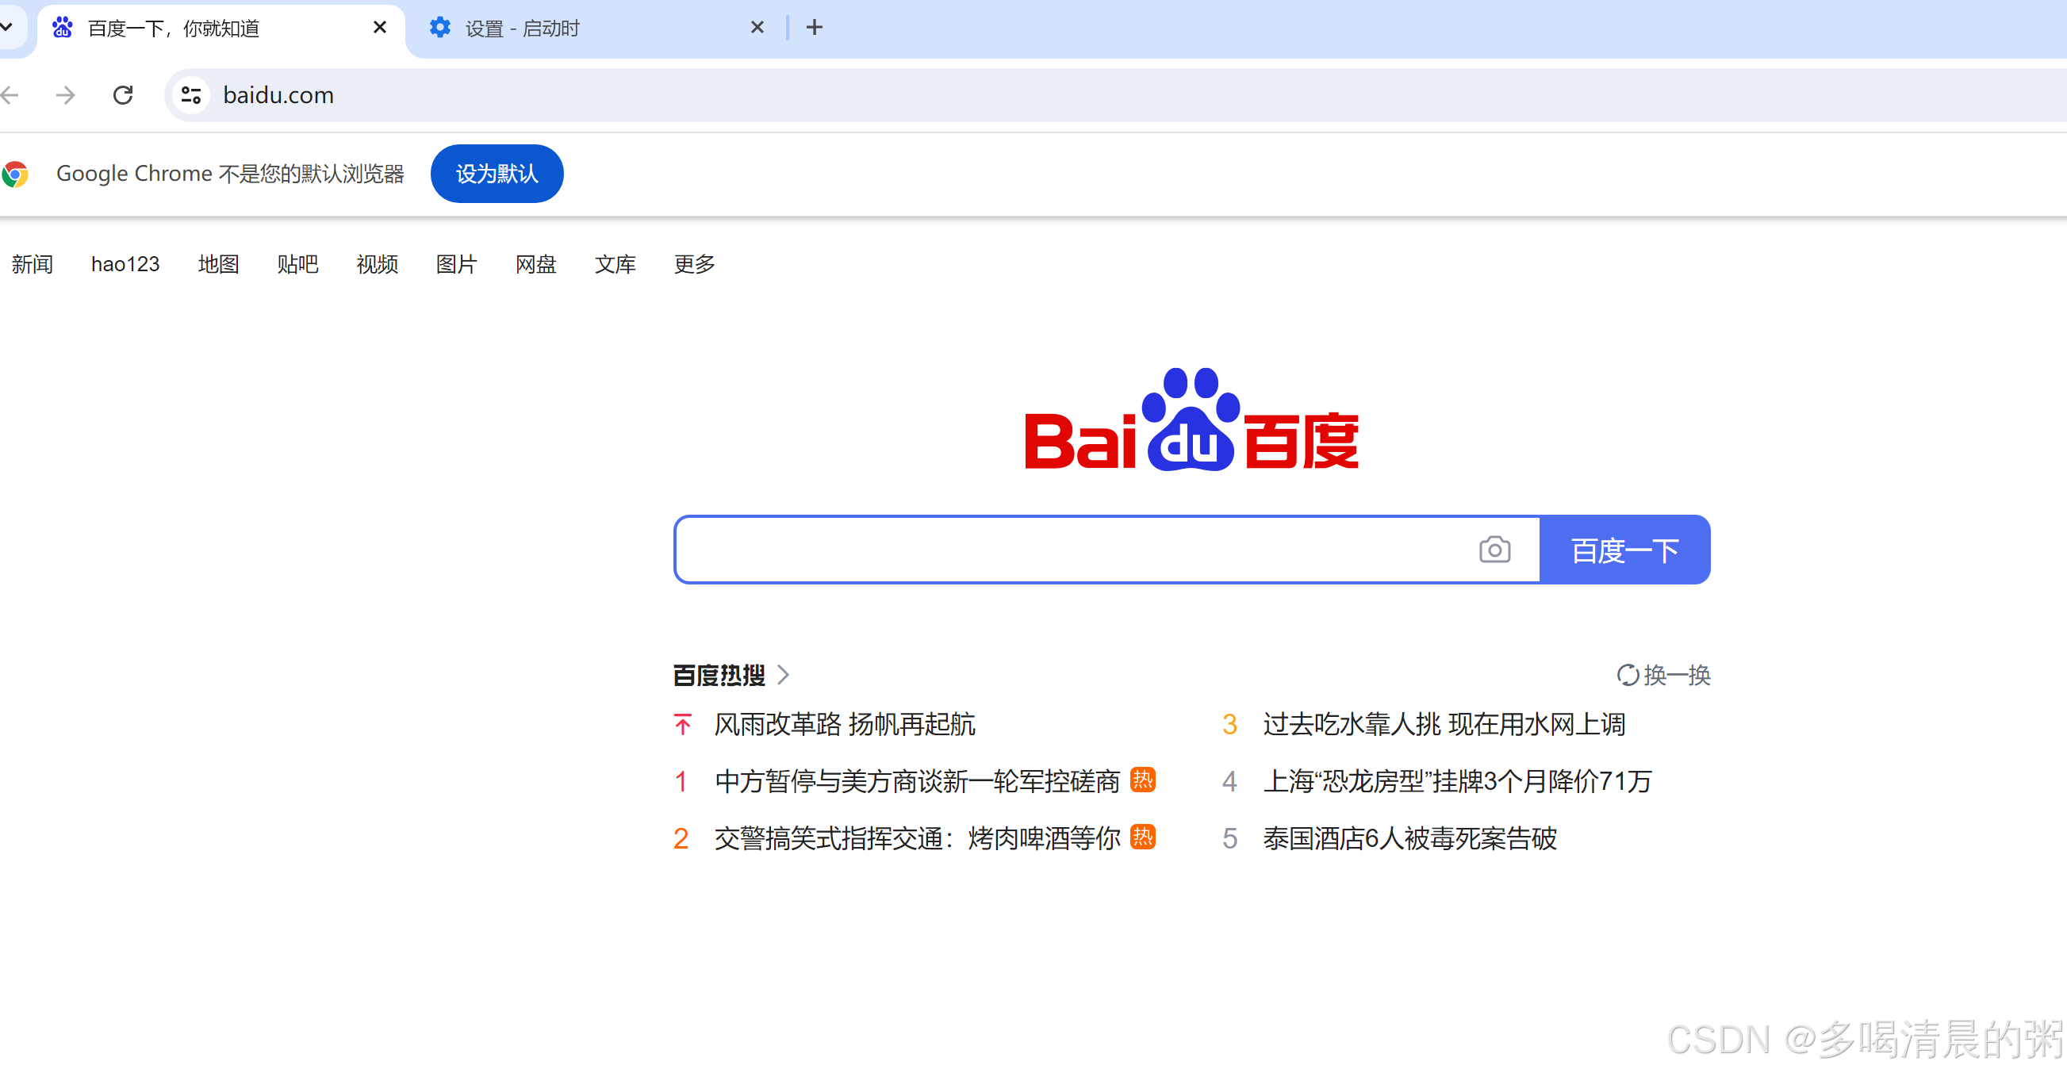Click the 设为默认 button

pos(497,174)
